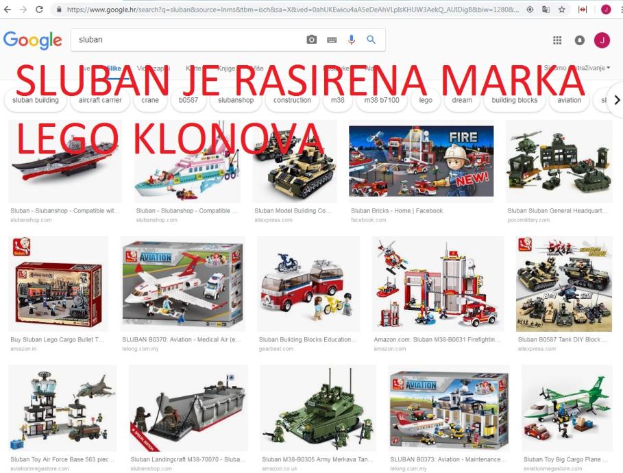This screenshot has height=473, width=623.
Task: Open the B0373 Aviation maintenance box image
Action: pos(449,408)
